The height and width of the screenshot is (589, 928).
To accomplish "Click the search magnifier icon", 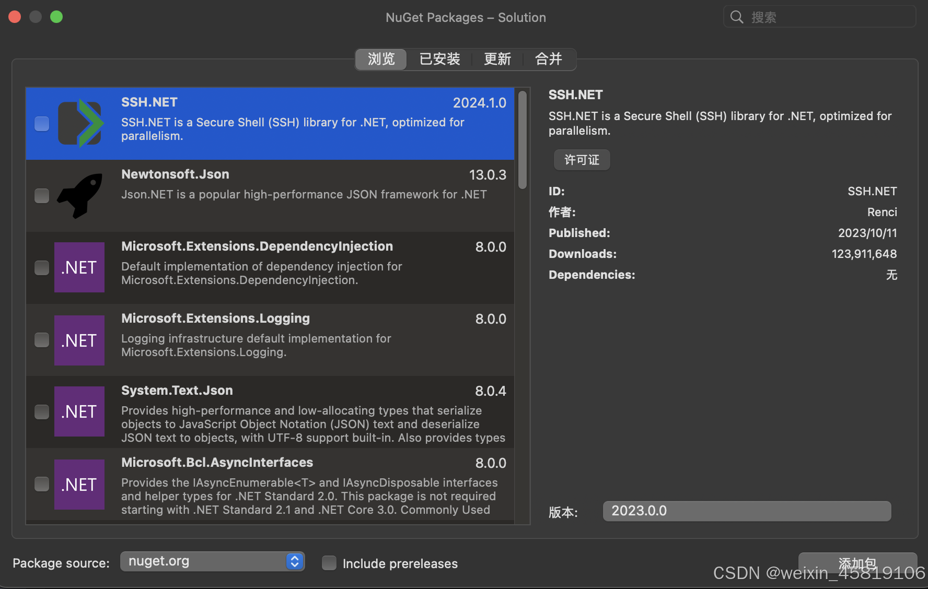I will pyautogui.click(x=737, y=17).
